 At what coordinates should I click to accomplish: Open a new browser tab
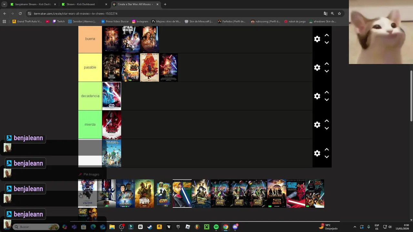[165, 4]
